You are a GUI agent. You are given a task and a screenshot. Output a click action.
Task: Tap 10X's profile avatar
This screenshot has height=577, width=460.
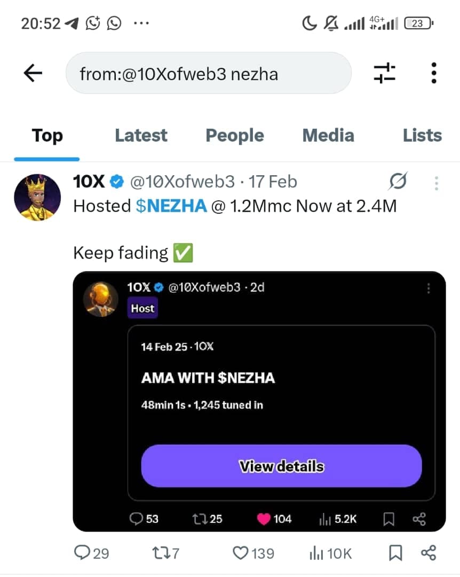point(37,197)
